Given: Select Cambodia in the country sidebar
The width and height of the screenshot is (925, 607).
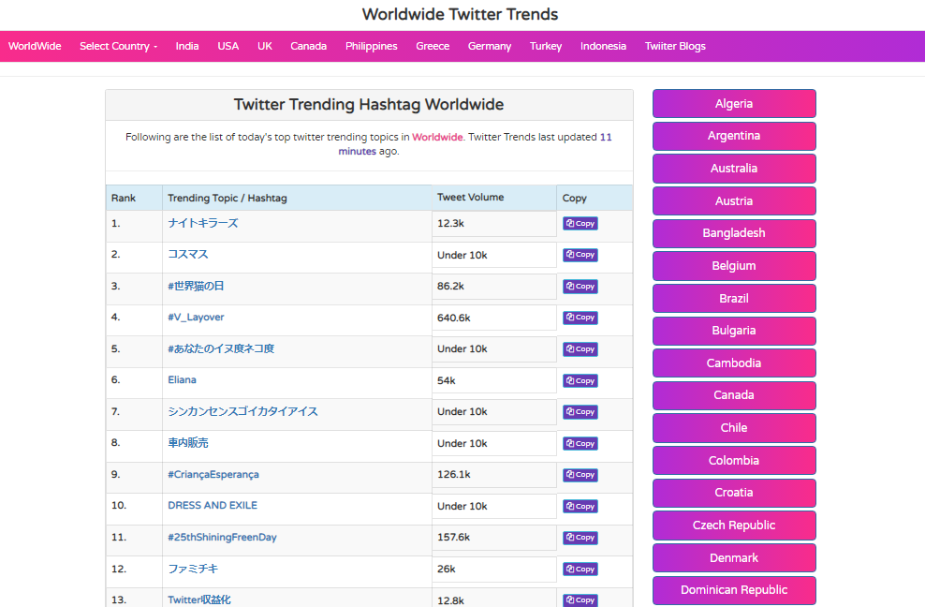Looking at the screenshot, I should (x=734, y=363).
